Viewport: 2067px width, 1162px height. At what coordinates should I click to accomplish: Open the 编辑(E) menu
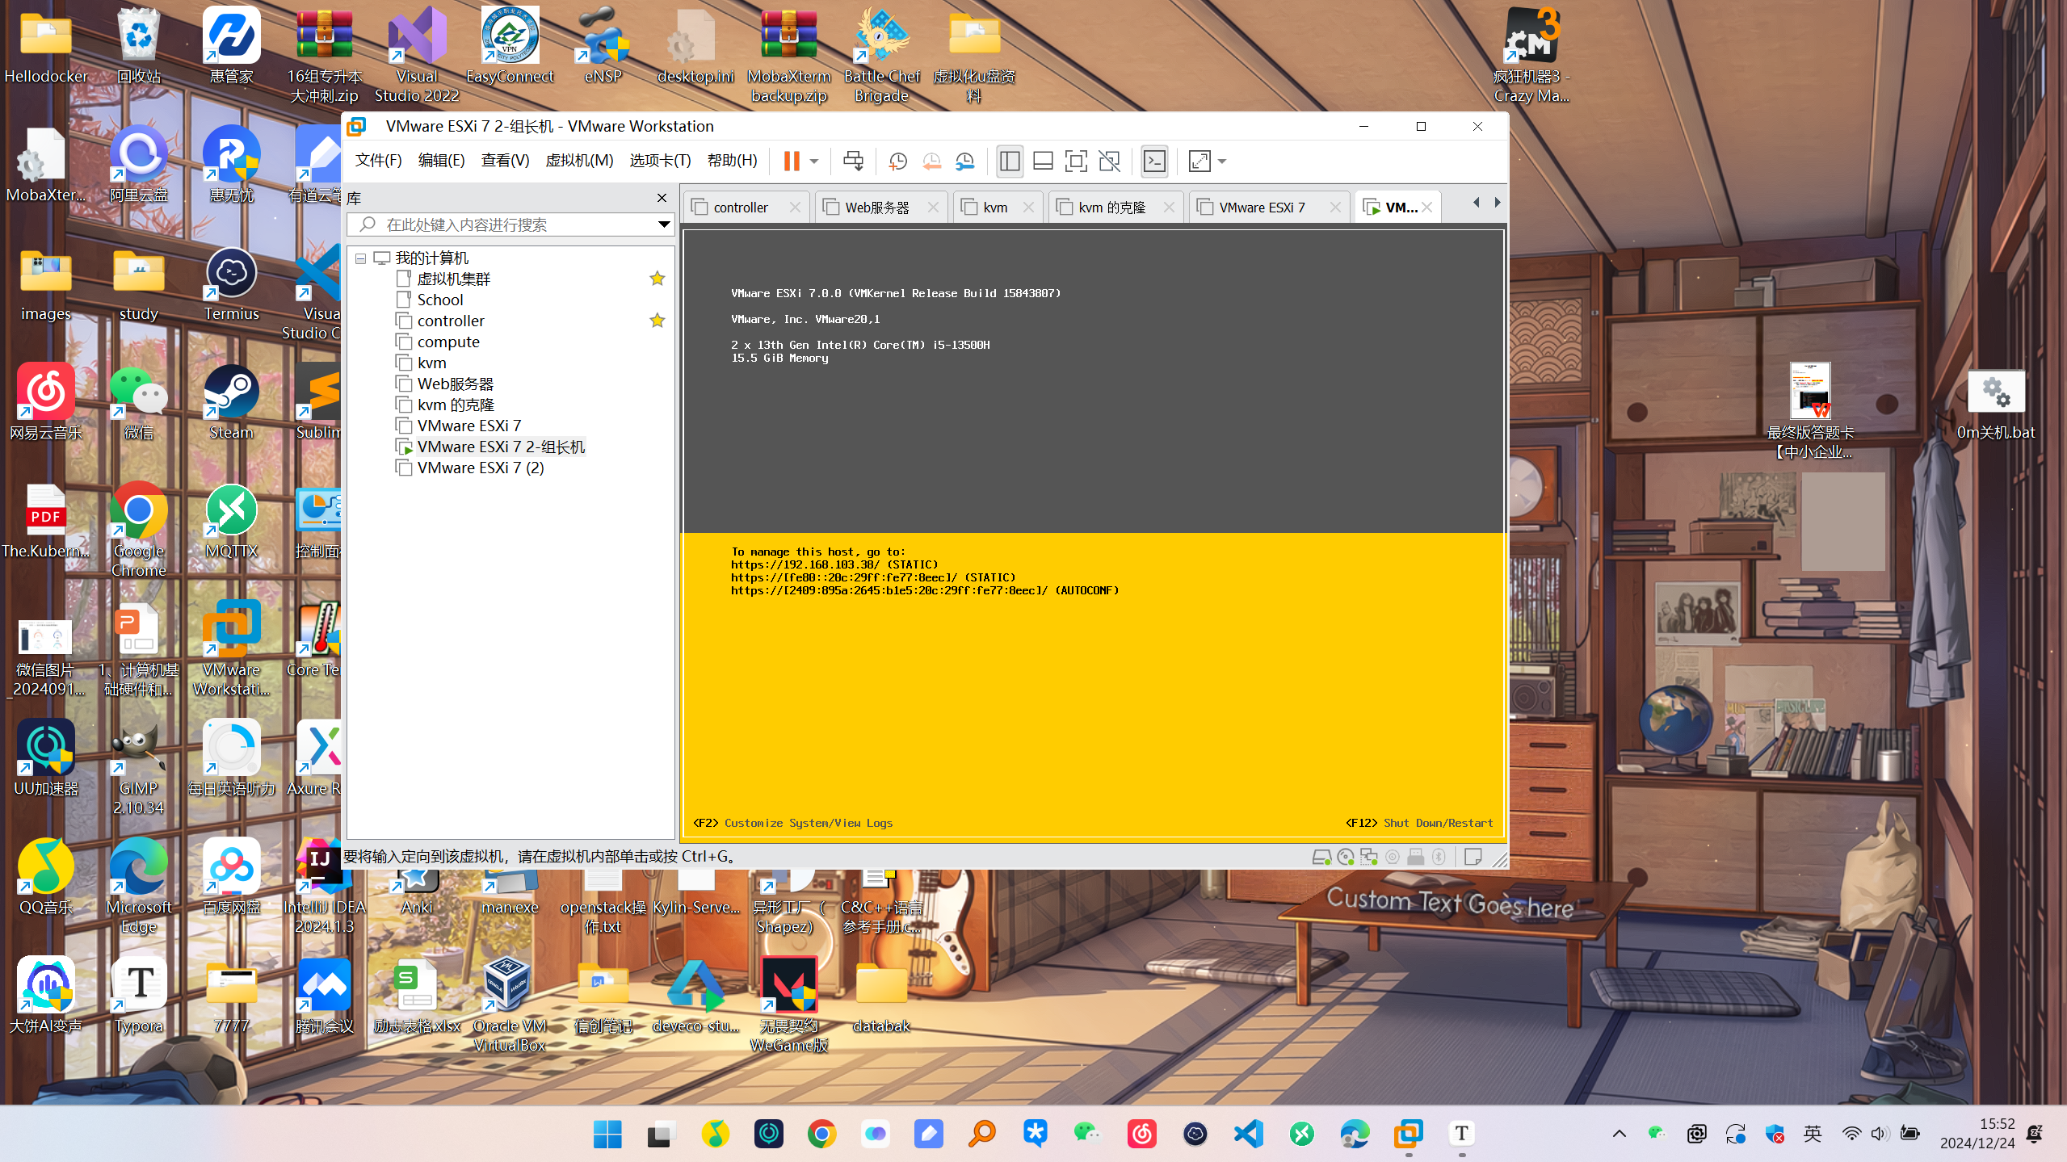click(441, 161)
